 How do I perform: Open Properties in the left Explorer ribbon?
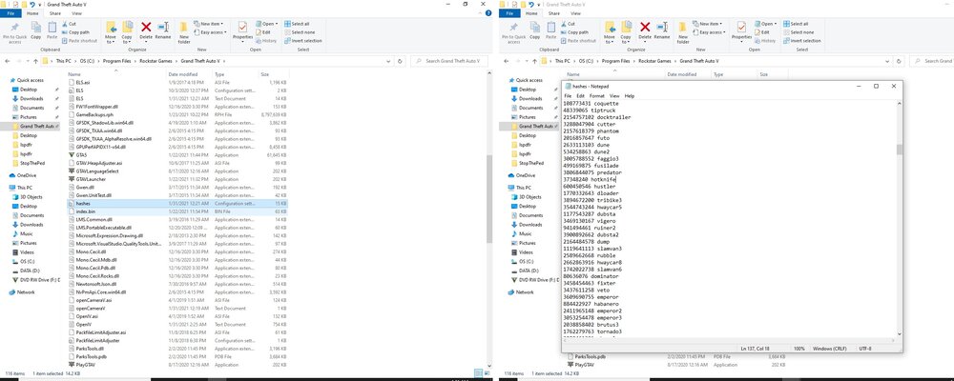[x=242, y=30]
